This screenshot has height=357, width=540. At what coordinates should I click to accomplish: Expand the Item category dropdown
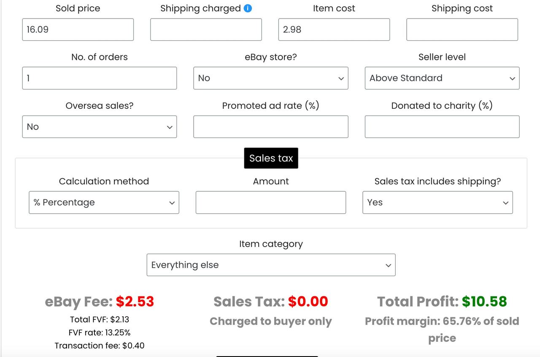271,265
